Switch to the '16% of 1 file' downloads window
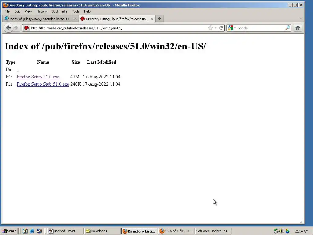The height and width of the screenshot is (235, 313). click(x=176, y=231)
